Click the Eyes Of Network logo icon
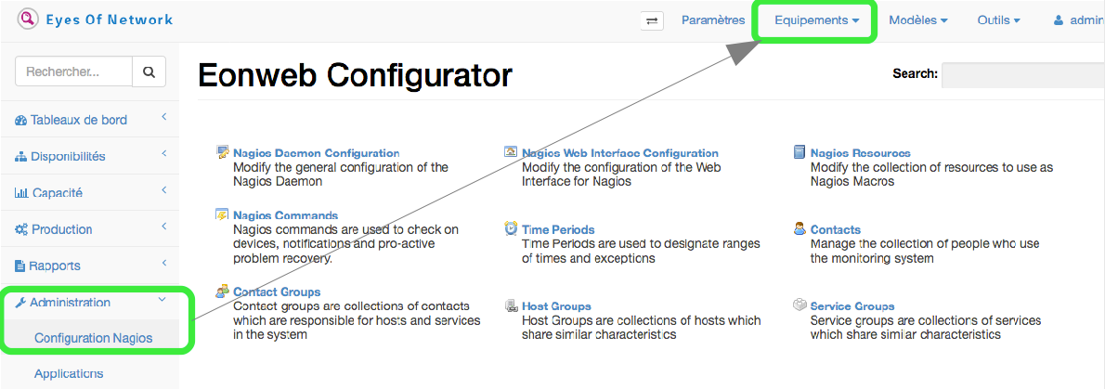1105x389 pixels. tap(28, 19)
